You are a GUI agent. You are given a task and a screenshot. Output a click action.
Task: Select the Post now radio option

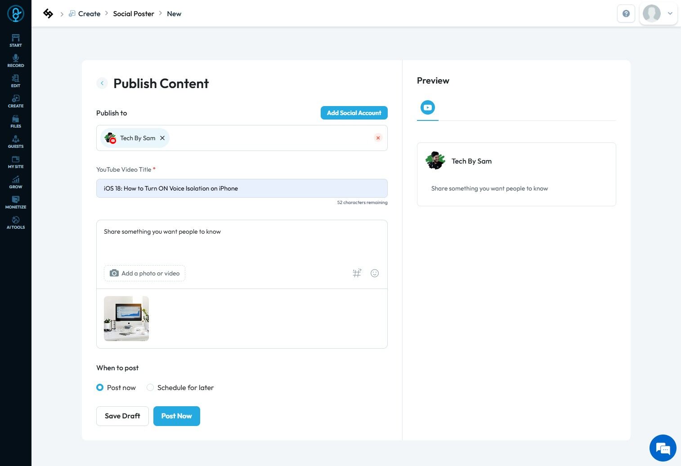pos(100,387)
